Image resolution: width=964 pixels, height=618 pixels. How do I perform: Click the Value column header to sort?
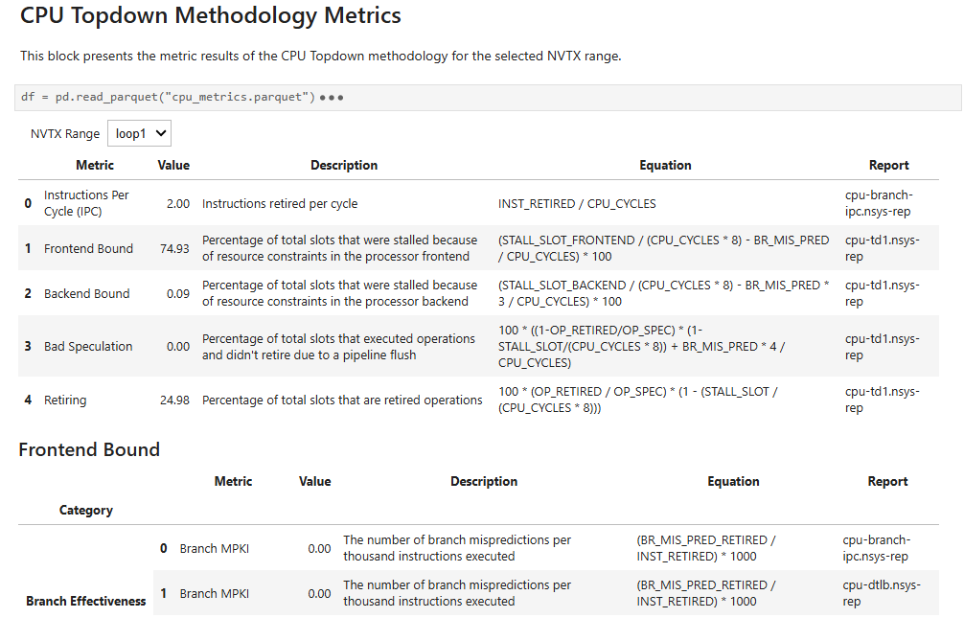click(173, 165)
